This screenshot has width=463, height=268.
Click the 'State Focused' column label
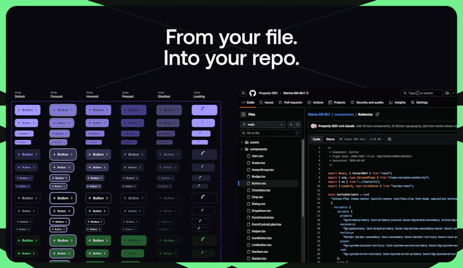click(x=56, y=94)
